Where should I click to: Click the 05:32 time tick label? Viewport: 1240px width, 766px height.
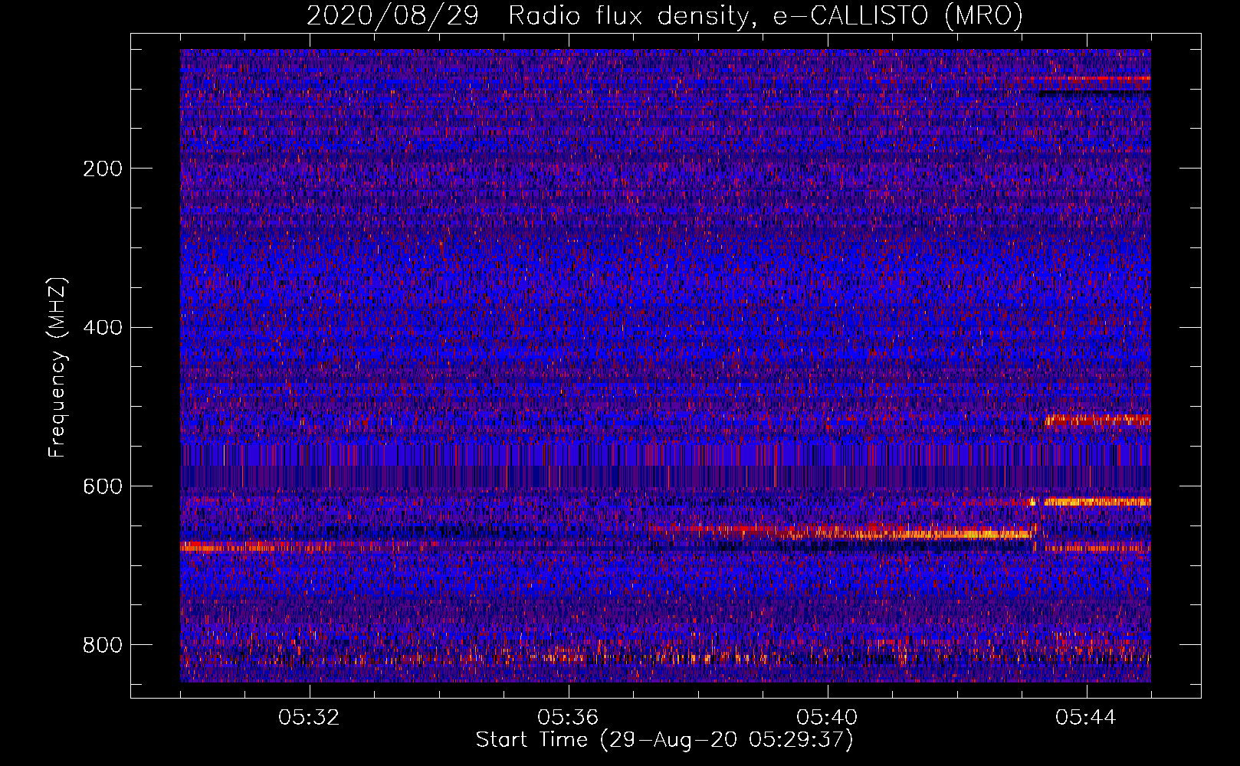pos(309,718)
